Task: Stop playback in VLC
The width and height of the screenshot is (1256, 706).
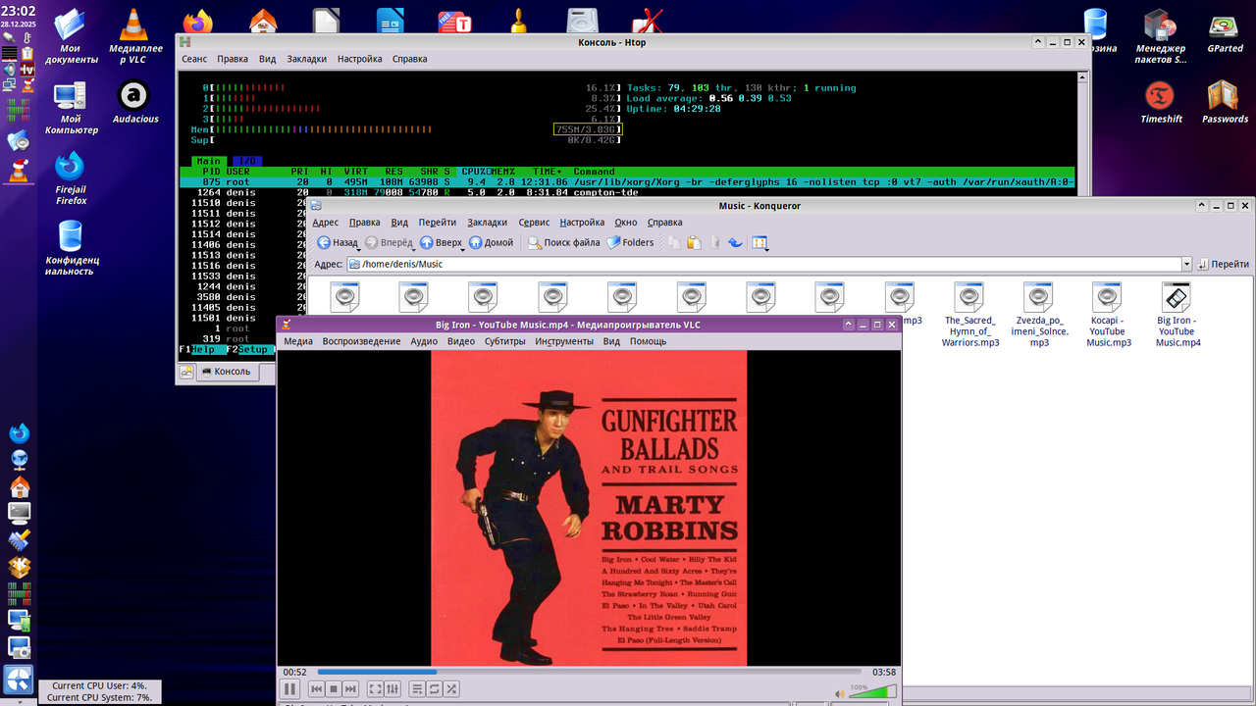Action: pyautogui.click(x=334, y=689)
